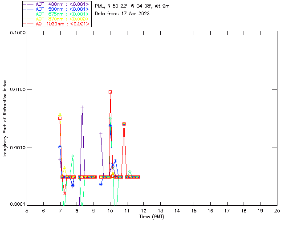285x228 pixels.
Task: Click the 'Data from: 17 Apr 2022' text
Action: point(122,14)
